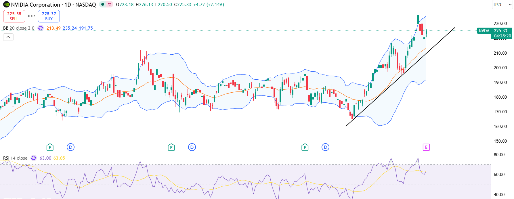Click the 150.00 price axis label
Viewport: 514px width, 199px height.
(500, 141)
